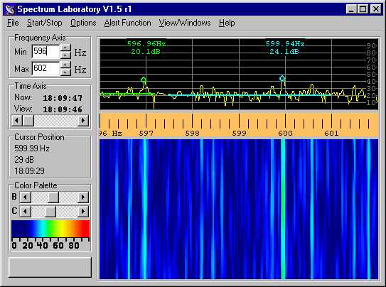Viewport: 386px width, 287px height.
Task: Decrease Min frequency with the down spinner
Action: (65, 55)
